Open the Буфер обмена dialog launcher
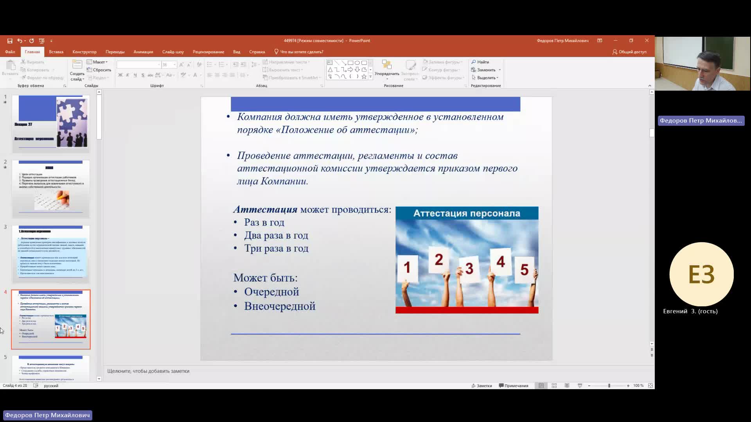 point(65,86)
